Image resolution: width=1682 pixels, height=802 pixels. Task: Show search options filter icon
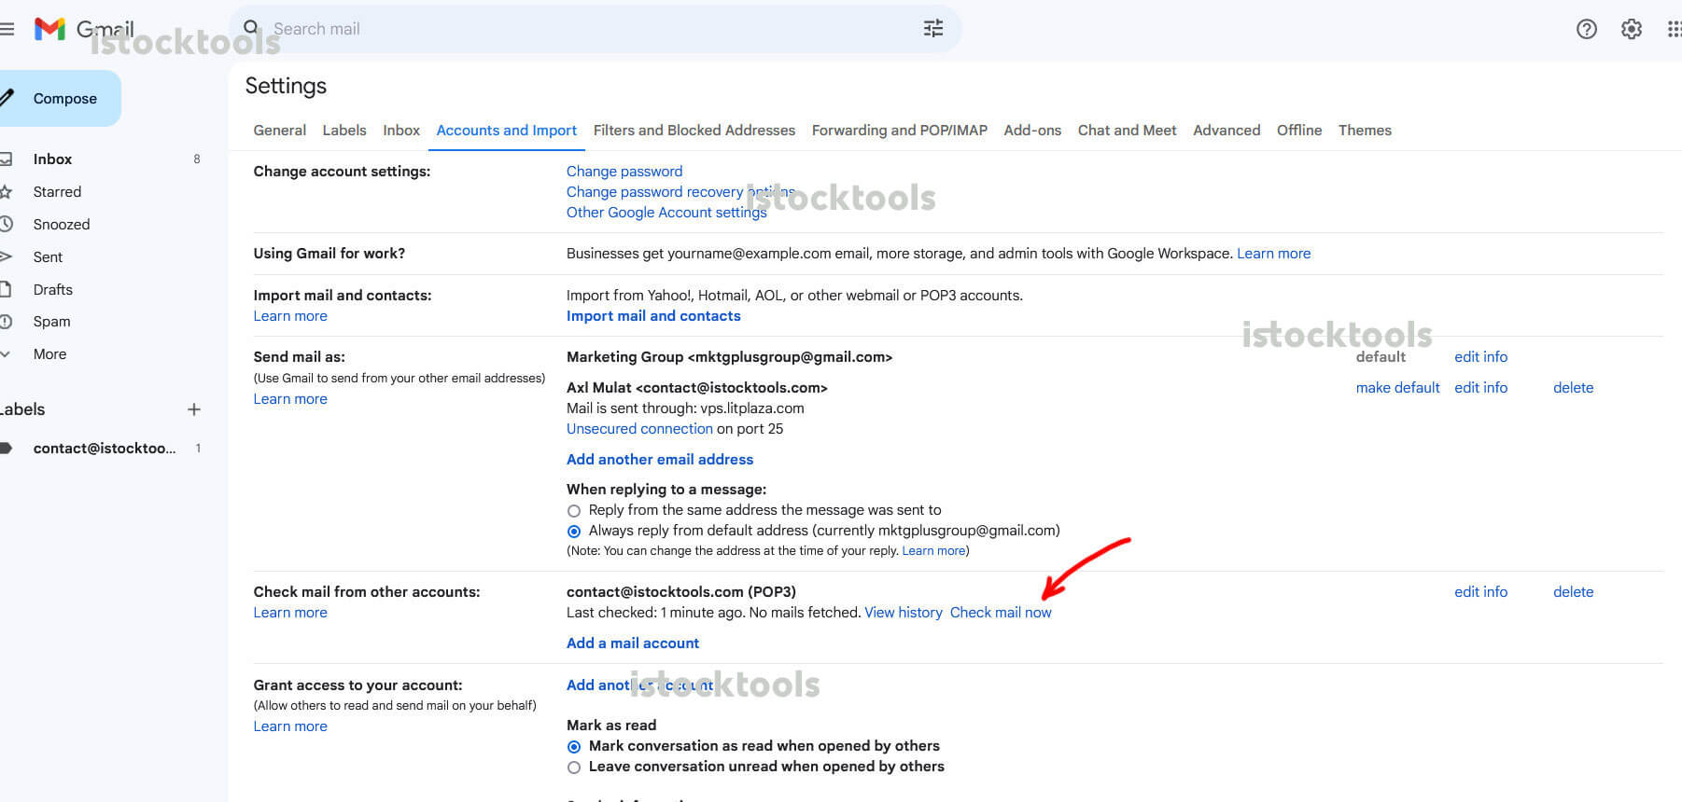[x=932, y=28]
